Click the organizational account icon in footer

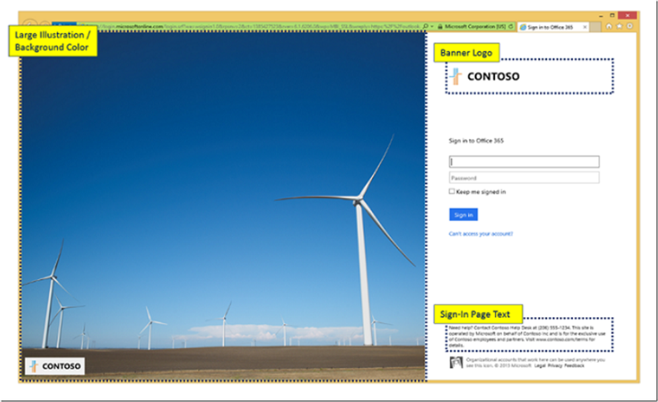click(x=456, y=362)
